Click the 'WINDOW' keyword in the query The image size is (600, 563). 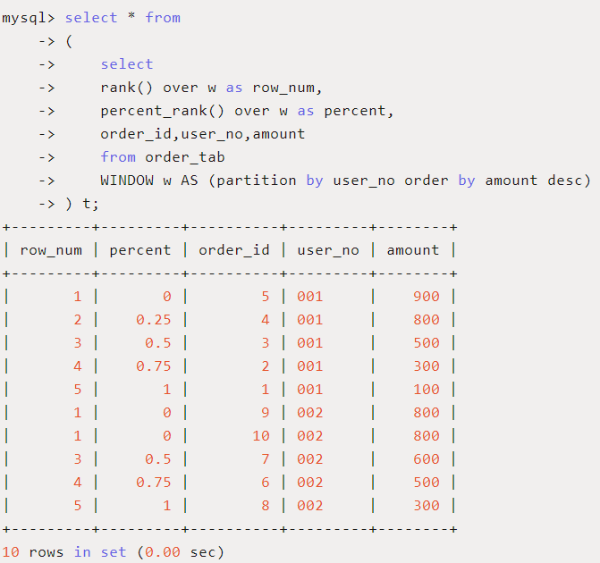(127, 181)
